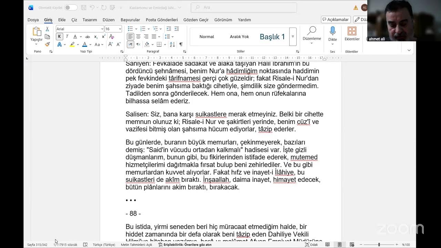The image size is (441, 248).
Task: Toggle show paragraph marks (¶)
Action: tap(181, 44)
